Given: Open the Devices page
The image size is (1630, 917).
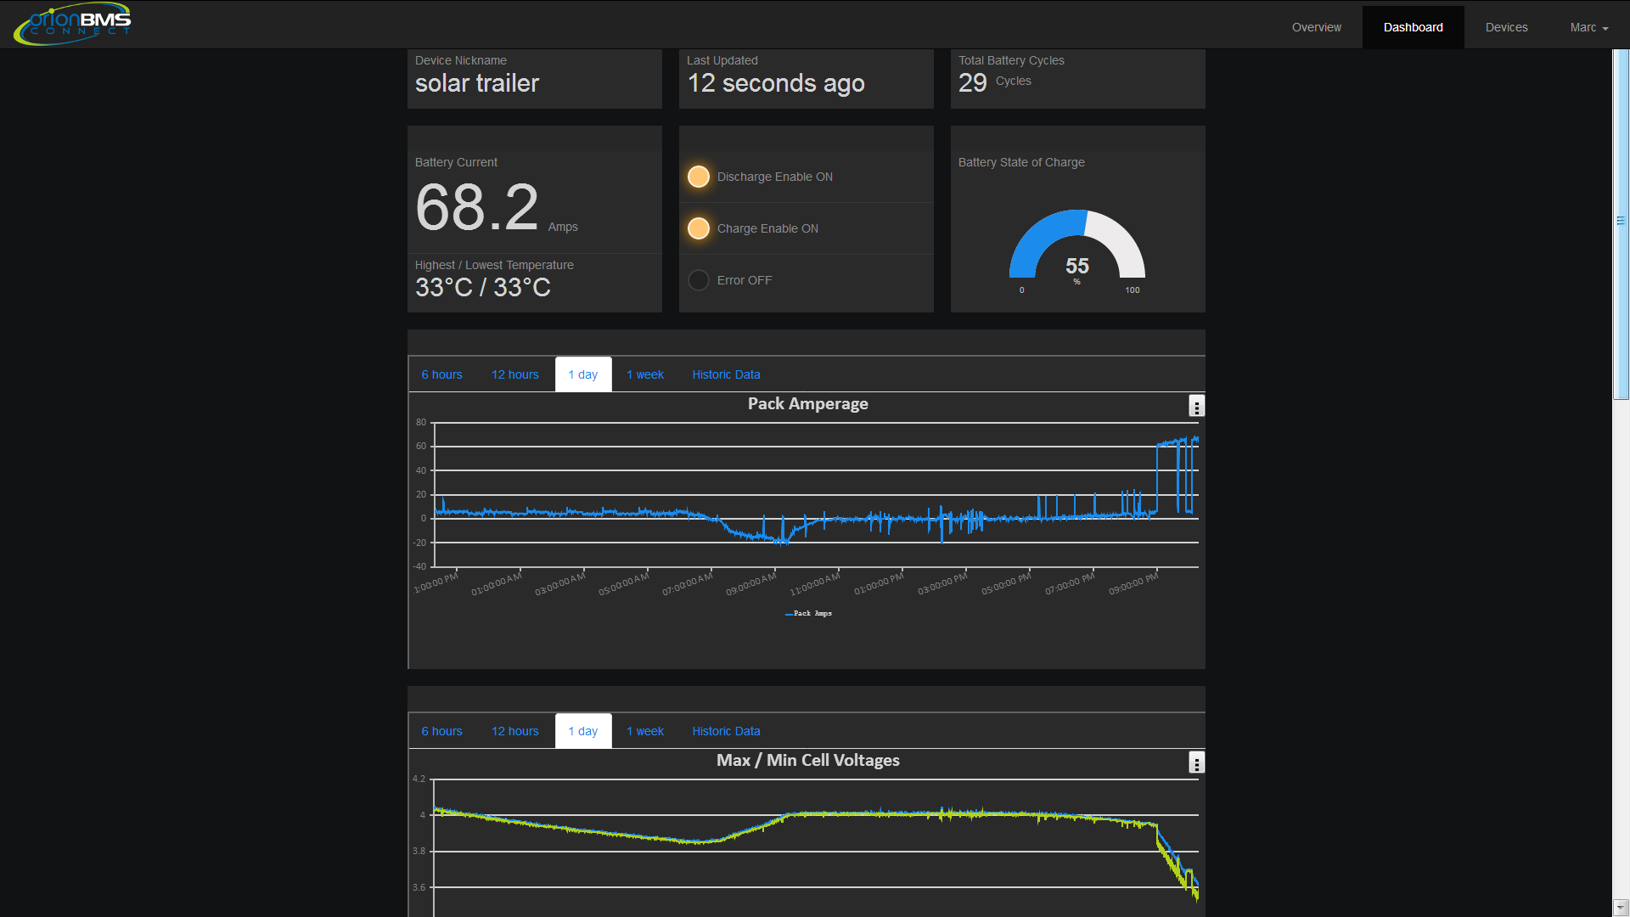Looking at the screenshot, I should tap(1506, 27).
